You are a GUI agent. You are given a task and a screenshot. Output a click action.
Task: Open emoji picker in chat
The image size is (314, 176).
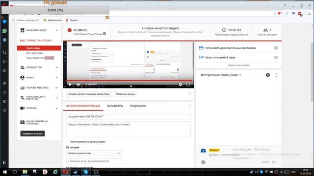[x=203, y=162]
